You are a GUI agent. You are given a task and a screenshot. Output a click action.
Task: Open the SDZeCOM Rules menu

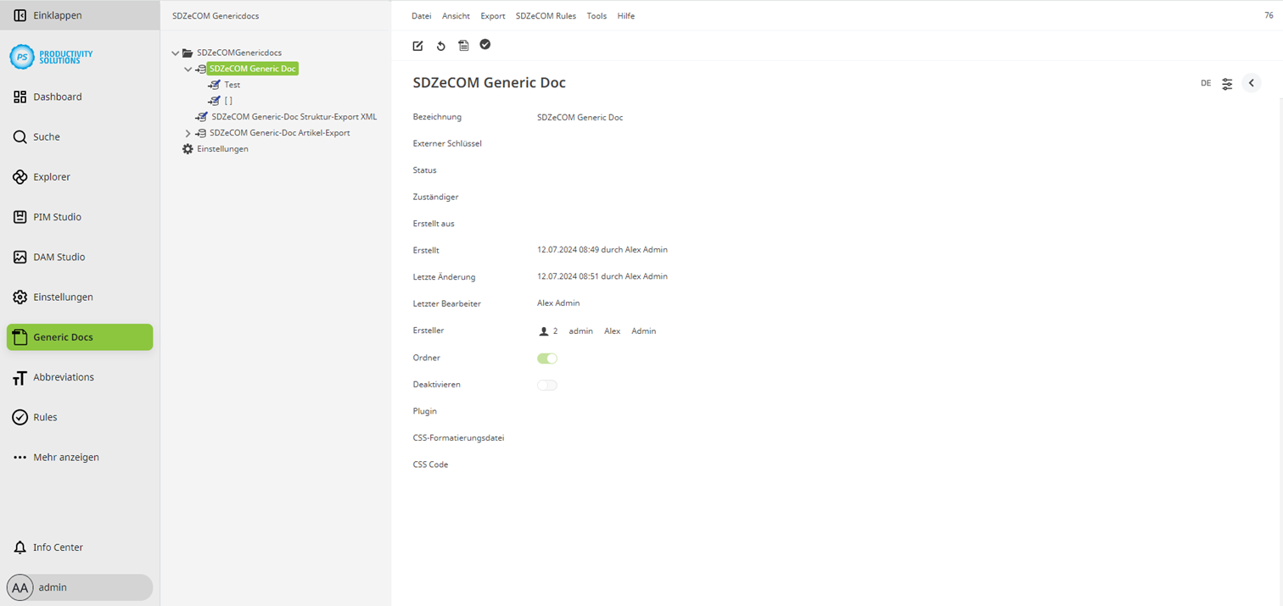(x=546, y=15)
